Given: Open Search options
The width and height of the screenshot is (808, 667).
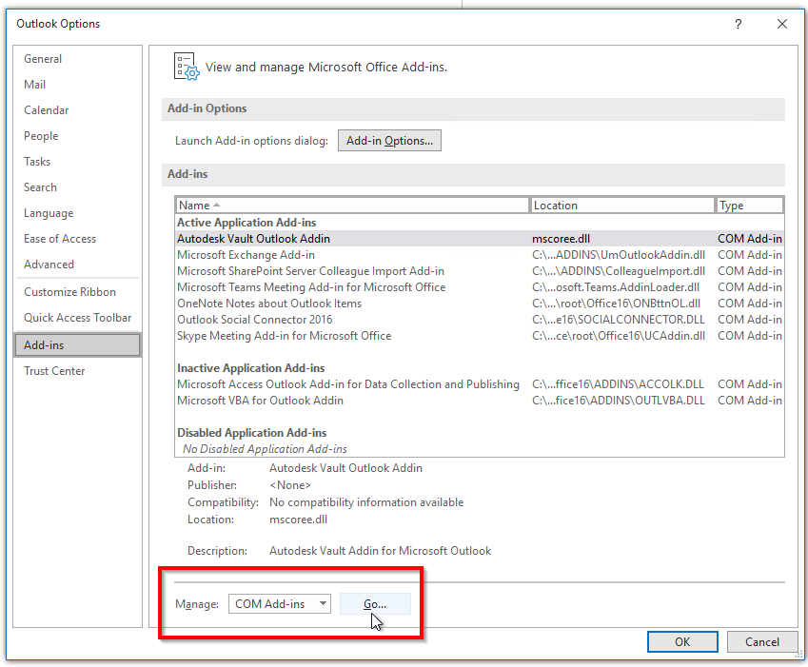Looking at the screenshot, I should (x=40, y=187).
